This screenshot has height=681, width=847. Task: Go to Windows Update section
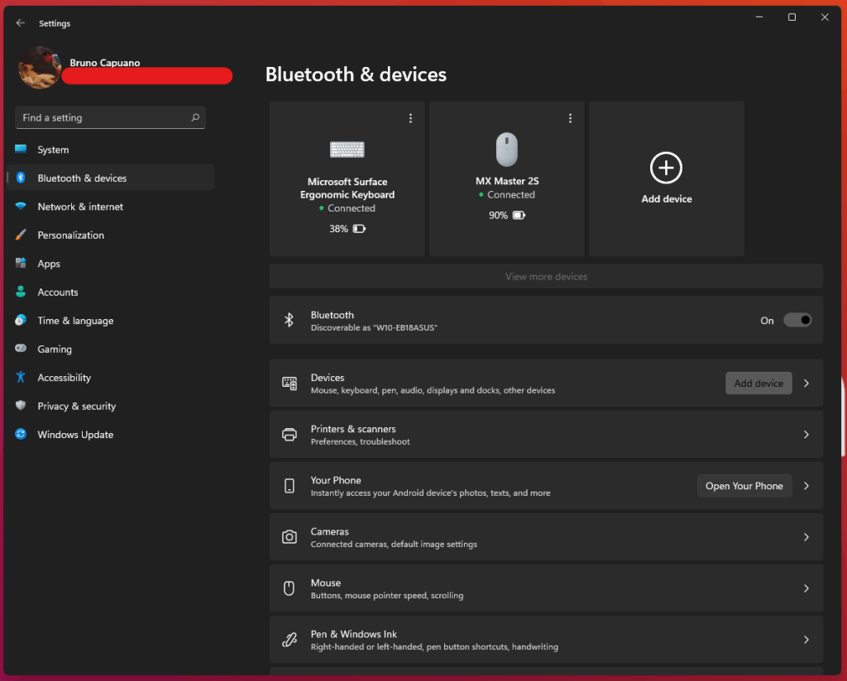pos(75,435)
